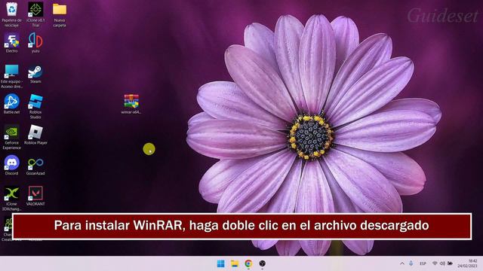Open the ESP language switcher
This screenshot has height=271, width=483.
pos(423,263)
